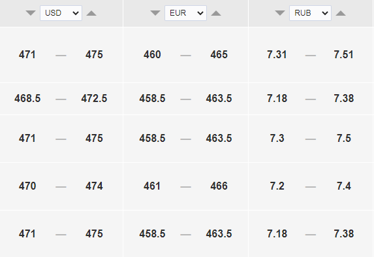374x257 pixels.
Task: Sort USD column ascending with up arrow
Action: (x=91, y=13)
